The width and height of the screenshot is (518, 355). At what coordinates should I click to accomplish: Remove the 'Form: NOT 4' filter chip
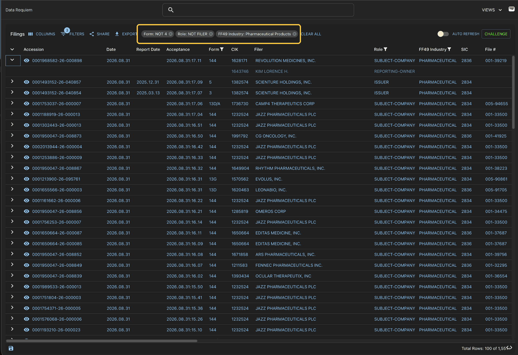pos(171,34)
